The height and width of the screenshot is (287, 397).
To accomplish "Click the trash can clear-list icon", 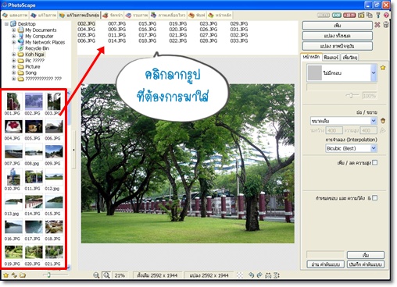I will (x=386, y=25).
